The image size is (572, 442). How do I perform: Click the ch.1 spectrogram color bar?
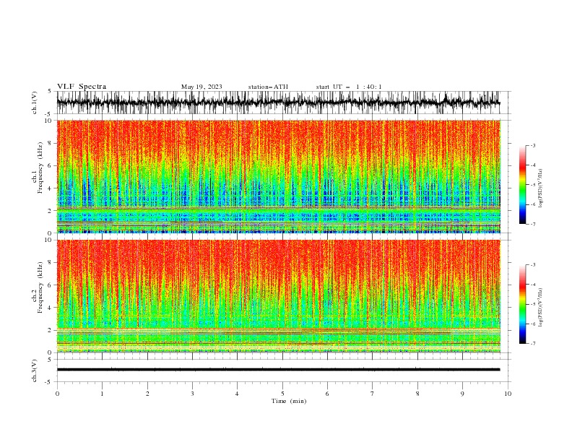pos(522,185)
